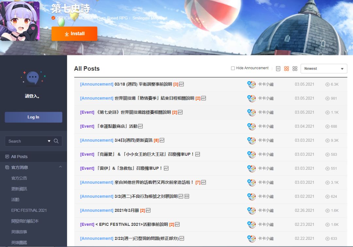Open post 「克蘿愛」&「小小女王的巨大王冠」召喚機率UP

(x=145, y=154)
